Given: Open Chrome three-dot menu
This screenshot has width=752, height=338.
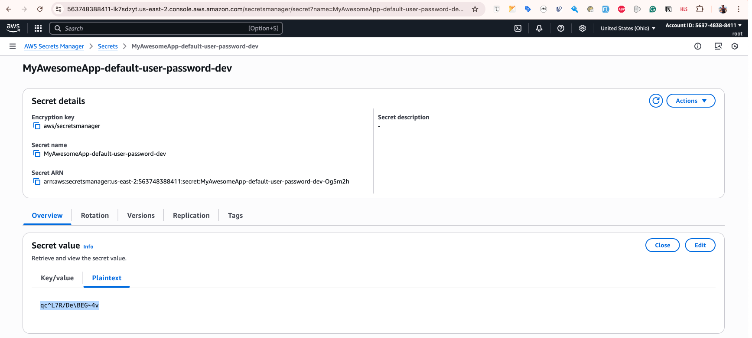Looking at the screenshot, I should tap(739, 9).
